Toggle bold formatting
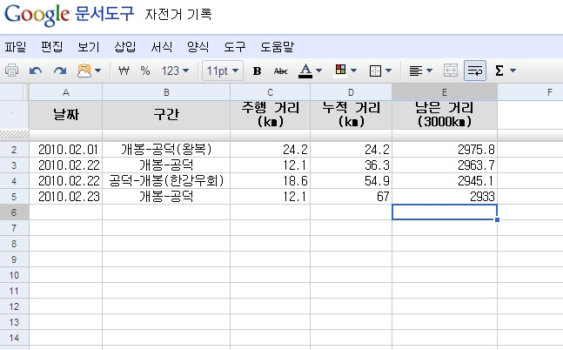Screen dimensions: 563x350 pyautogui.click(x=257, y=71)
